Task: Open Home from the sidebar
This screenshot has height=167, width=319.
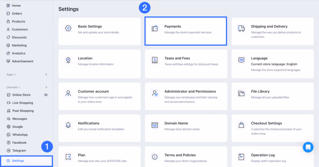Action: (x=16, y=6)
